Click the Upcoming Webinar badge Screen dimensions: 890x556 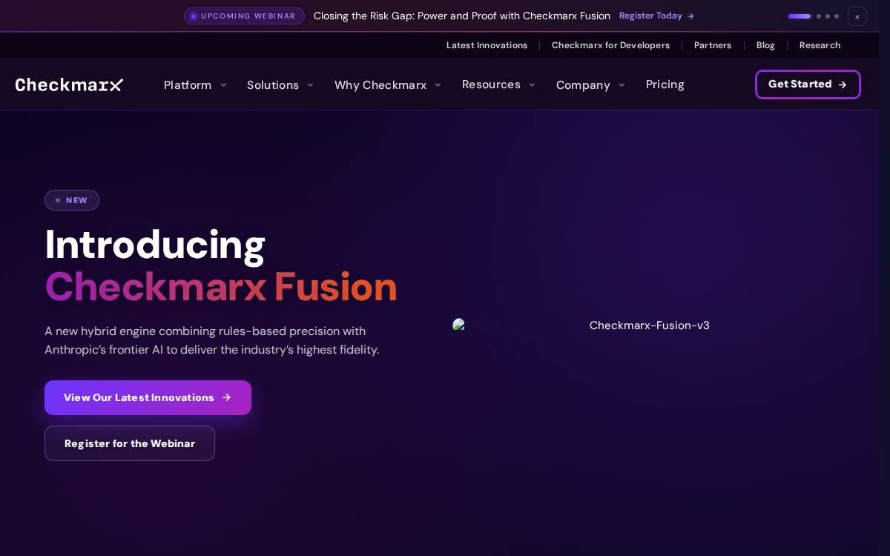244,16
